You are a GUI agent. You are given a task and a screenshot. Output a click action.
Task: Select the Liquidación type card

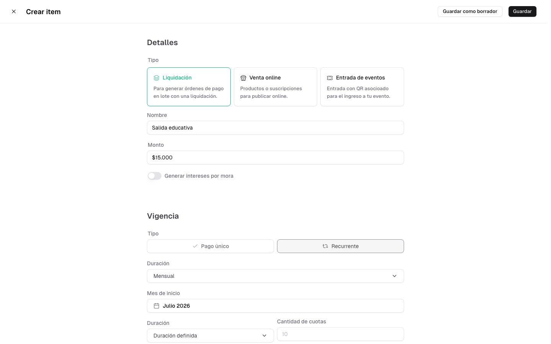(x=189, y=87)
